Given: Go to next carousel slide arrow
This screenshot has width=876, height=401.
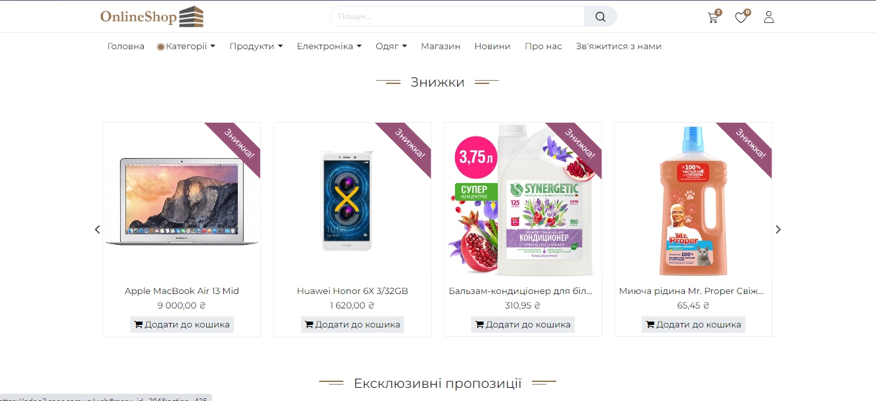Looking at the screenshot, I should [778, 229].
